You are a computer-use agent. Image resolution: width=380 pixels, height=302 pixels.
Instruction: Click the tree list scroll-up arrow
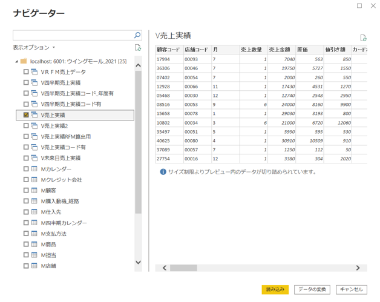138,65
